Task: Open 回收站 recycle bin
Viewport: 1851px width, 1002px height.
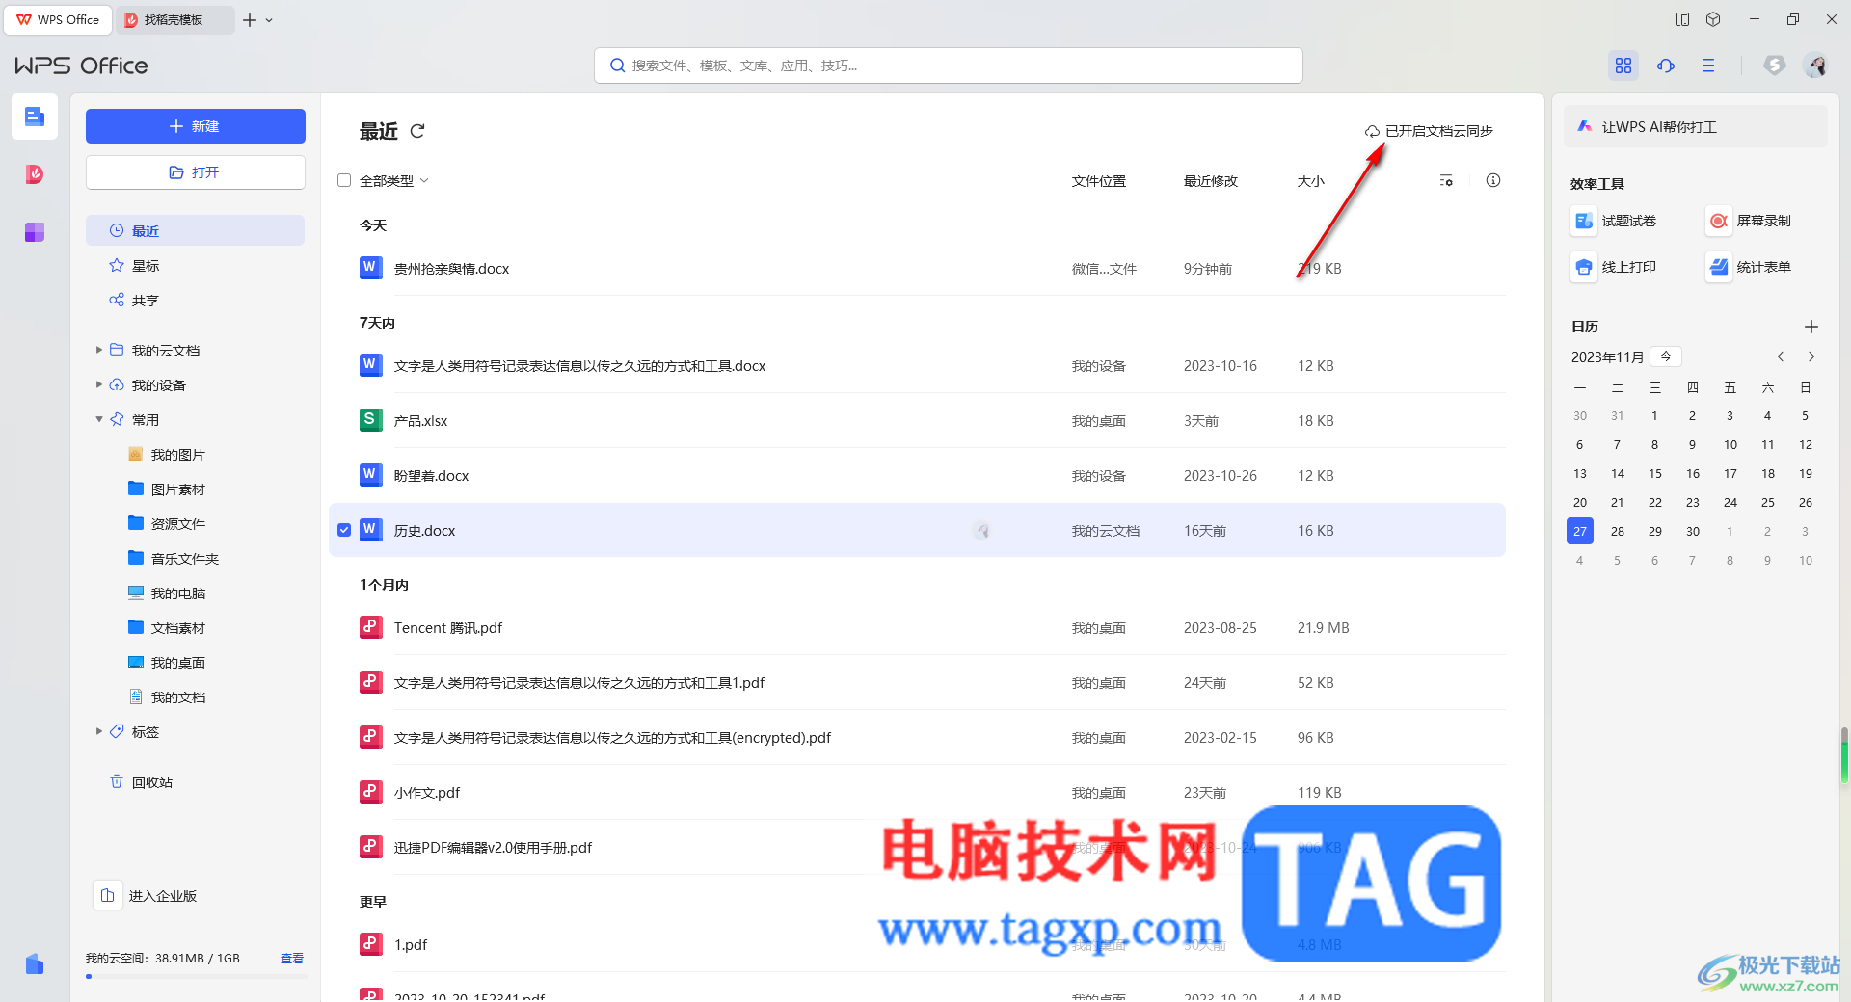Action: pos(142,782)
